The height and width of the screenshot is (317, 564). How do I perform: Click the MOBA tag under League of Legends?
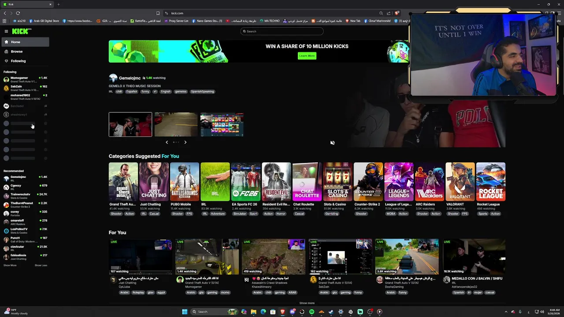click(x=391, y=214)
